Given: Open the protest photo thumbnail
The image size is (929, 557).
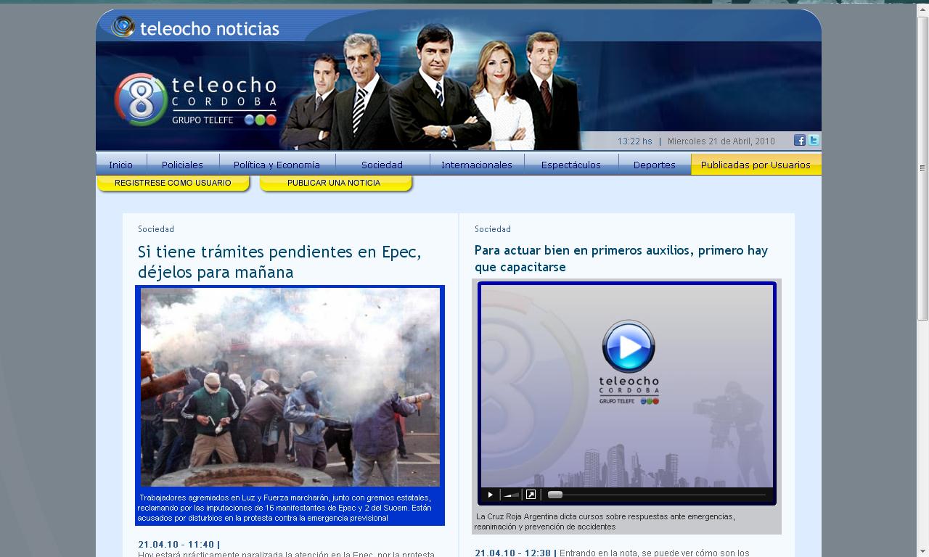Looking at the screenshot, I should click(290, 387).
